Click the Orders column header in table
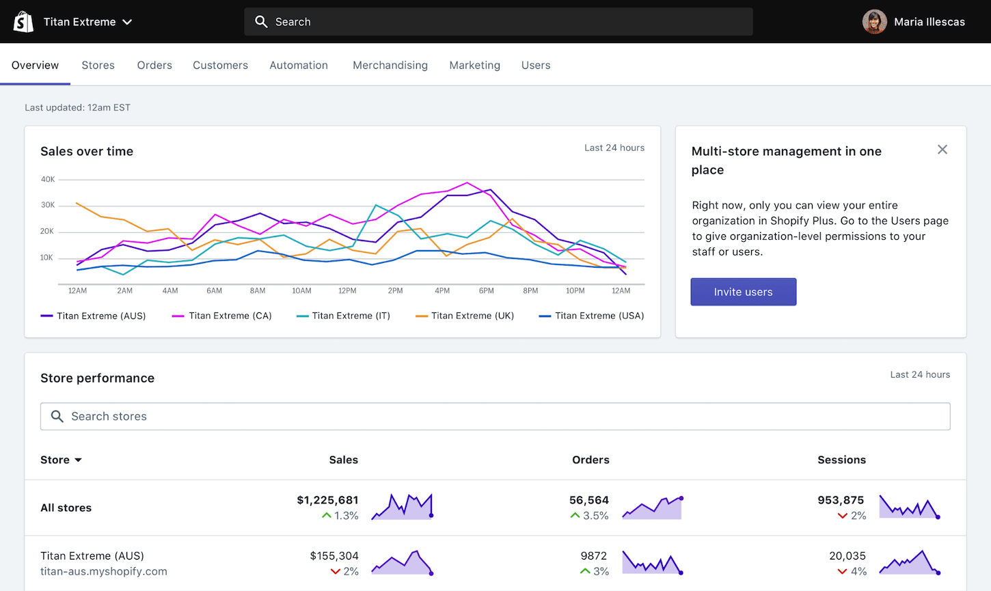The image size is (991, 591). click(x=590, y=460)
